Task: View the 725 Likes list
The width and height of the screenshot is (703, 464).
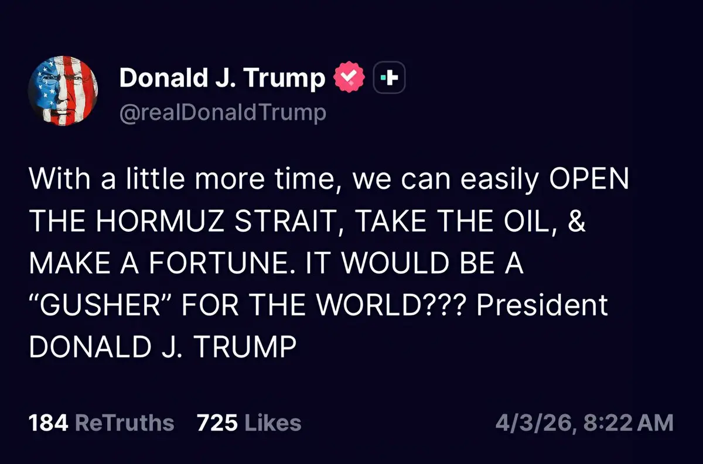Action: [x=249, y=422]
